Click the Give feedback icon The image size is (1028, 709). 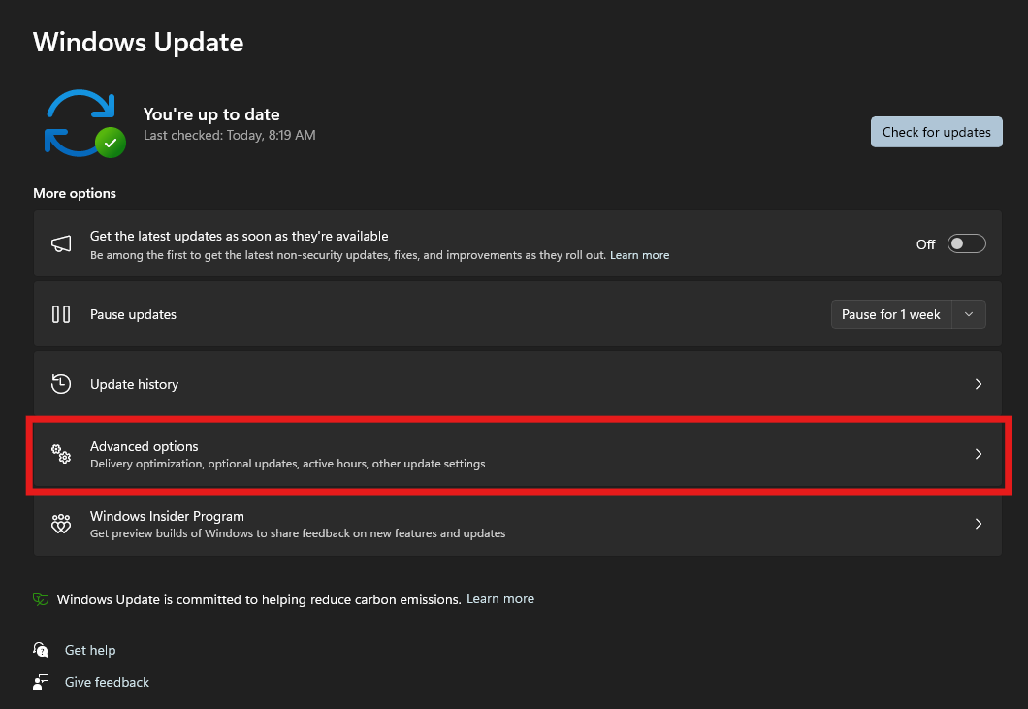click(41, 682)
